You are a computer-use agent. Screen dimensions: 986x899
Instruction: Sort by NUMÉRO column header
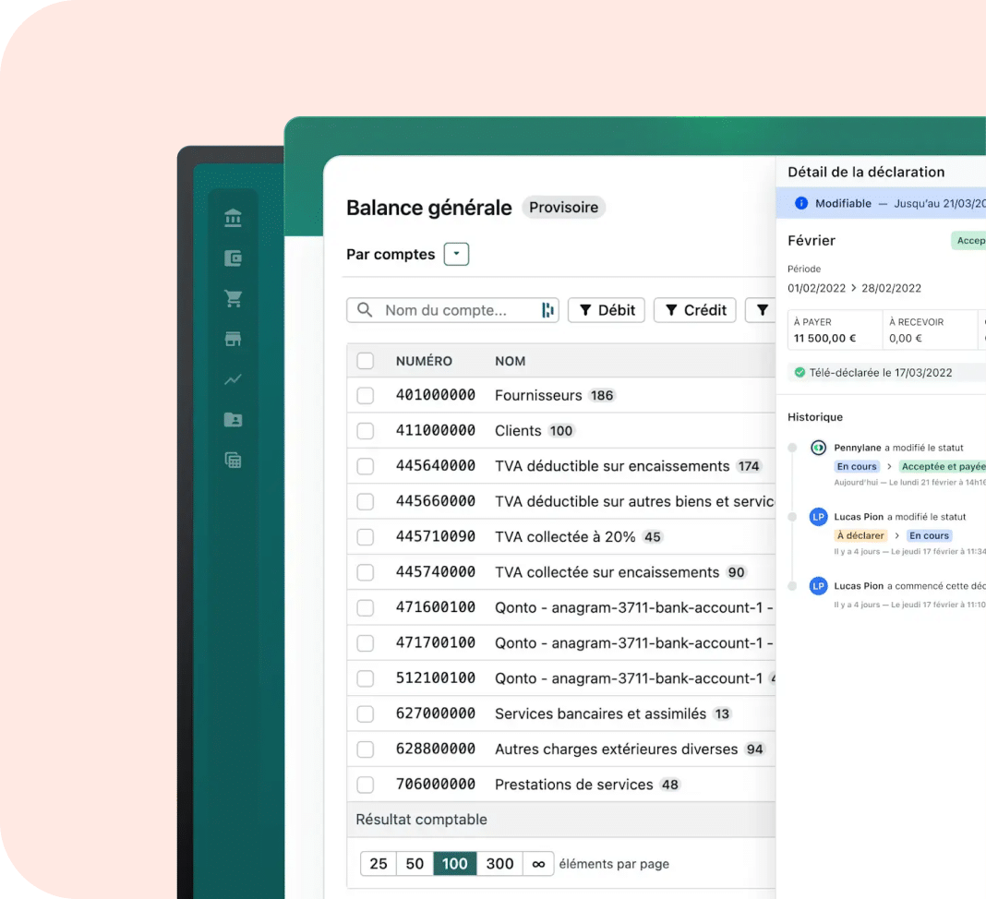424,361
